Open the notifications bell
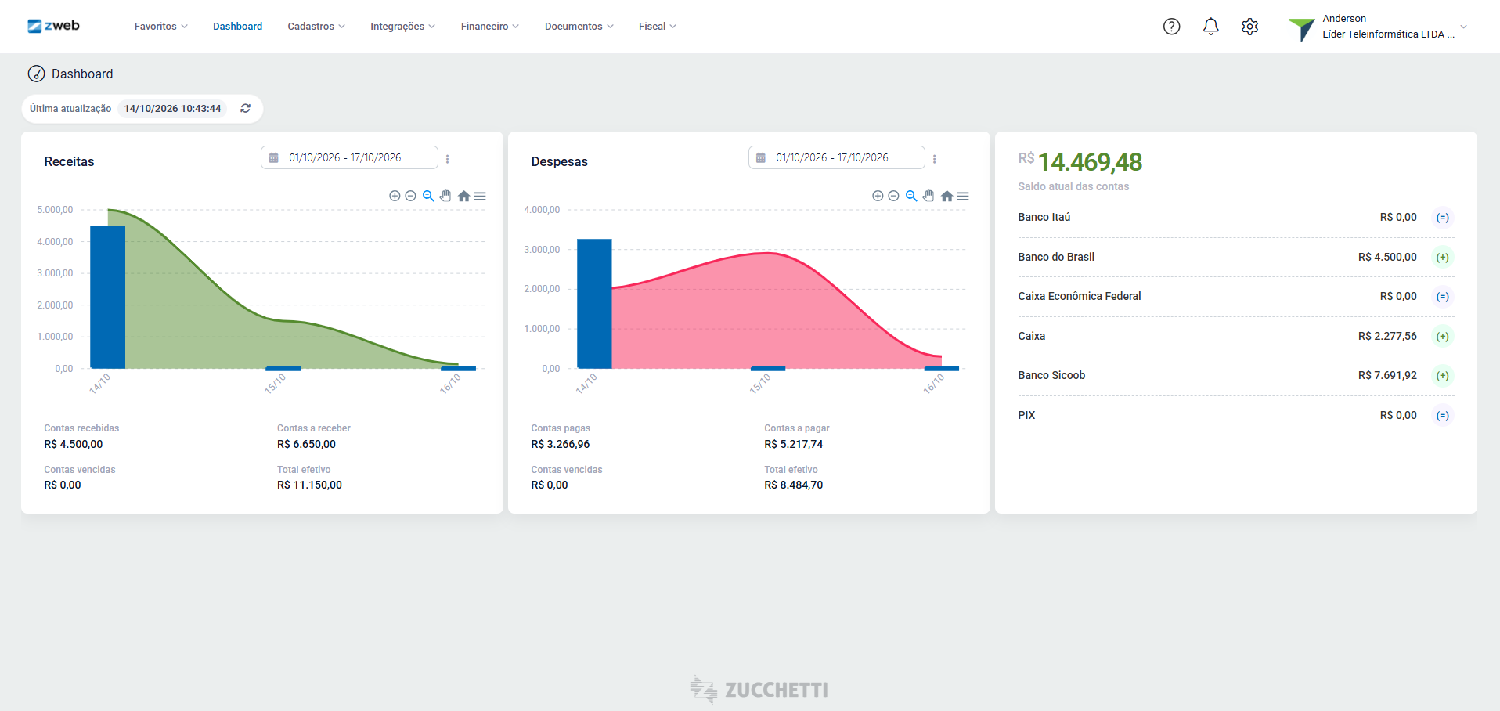The image size is (1500, 711). coord(1210,27)
